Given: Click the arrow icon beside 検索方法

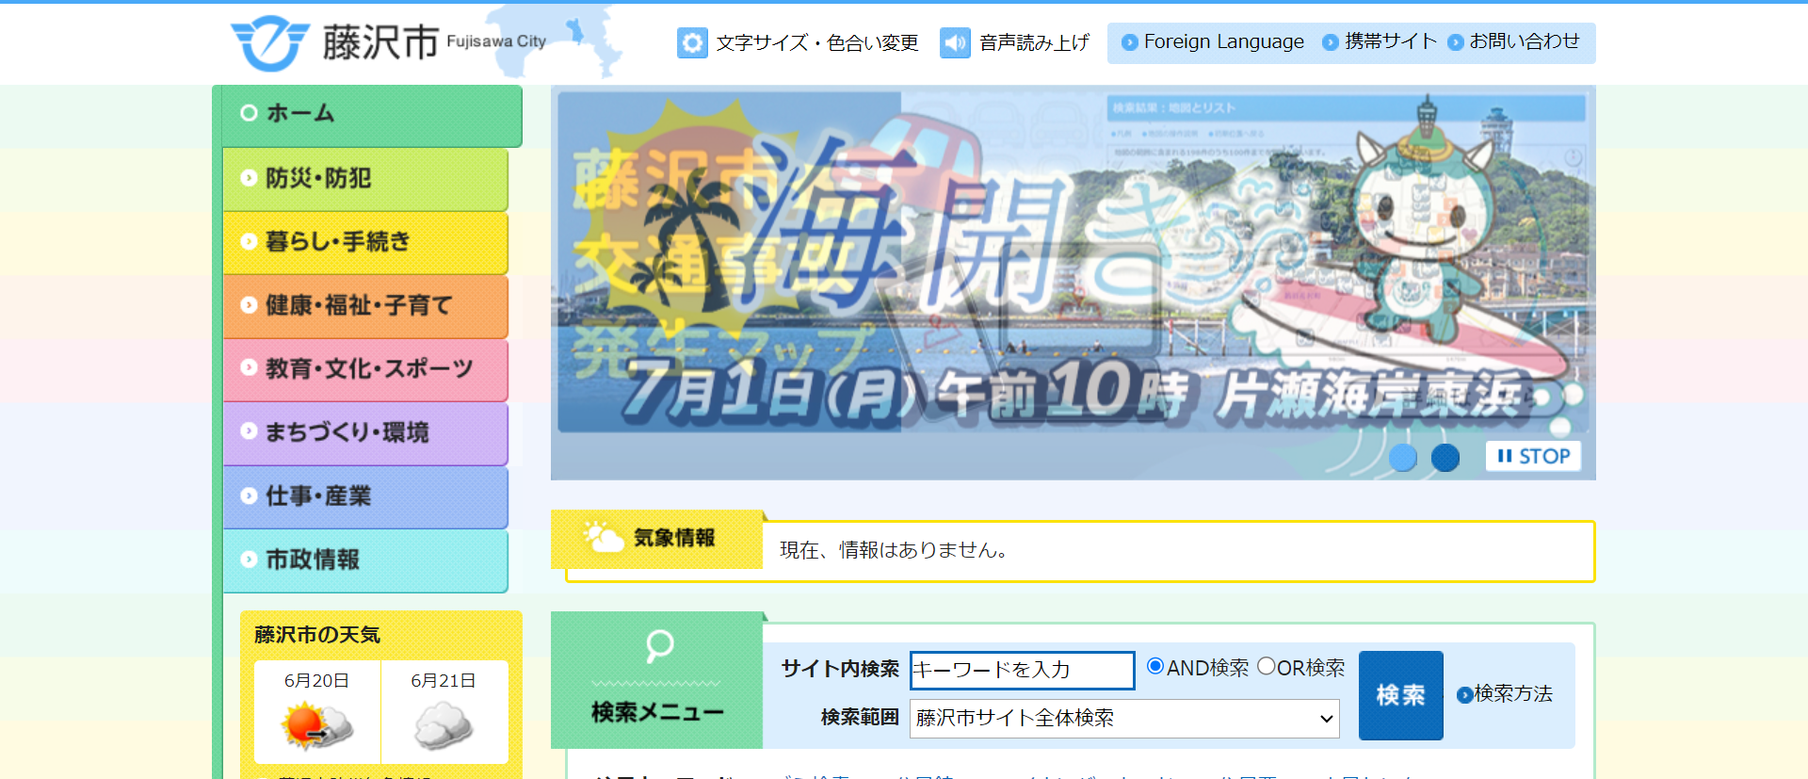Looking at the screenshot, I should (x=1464, y=695).
